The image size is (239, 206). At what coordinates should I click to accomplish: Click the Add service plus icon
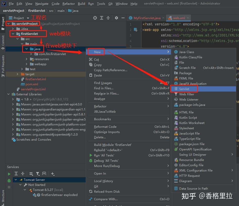coord(53,174)
